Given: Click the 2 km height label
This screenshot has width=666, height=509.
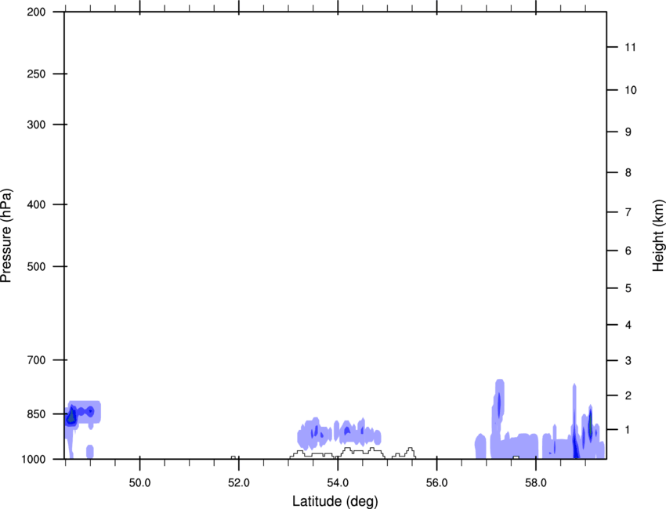Looking at the screenshot, I should point(628,395).
